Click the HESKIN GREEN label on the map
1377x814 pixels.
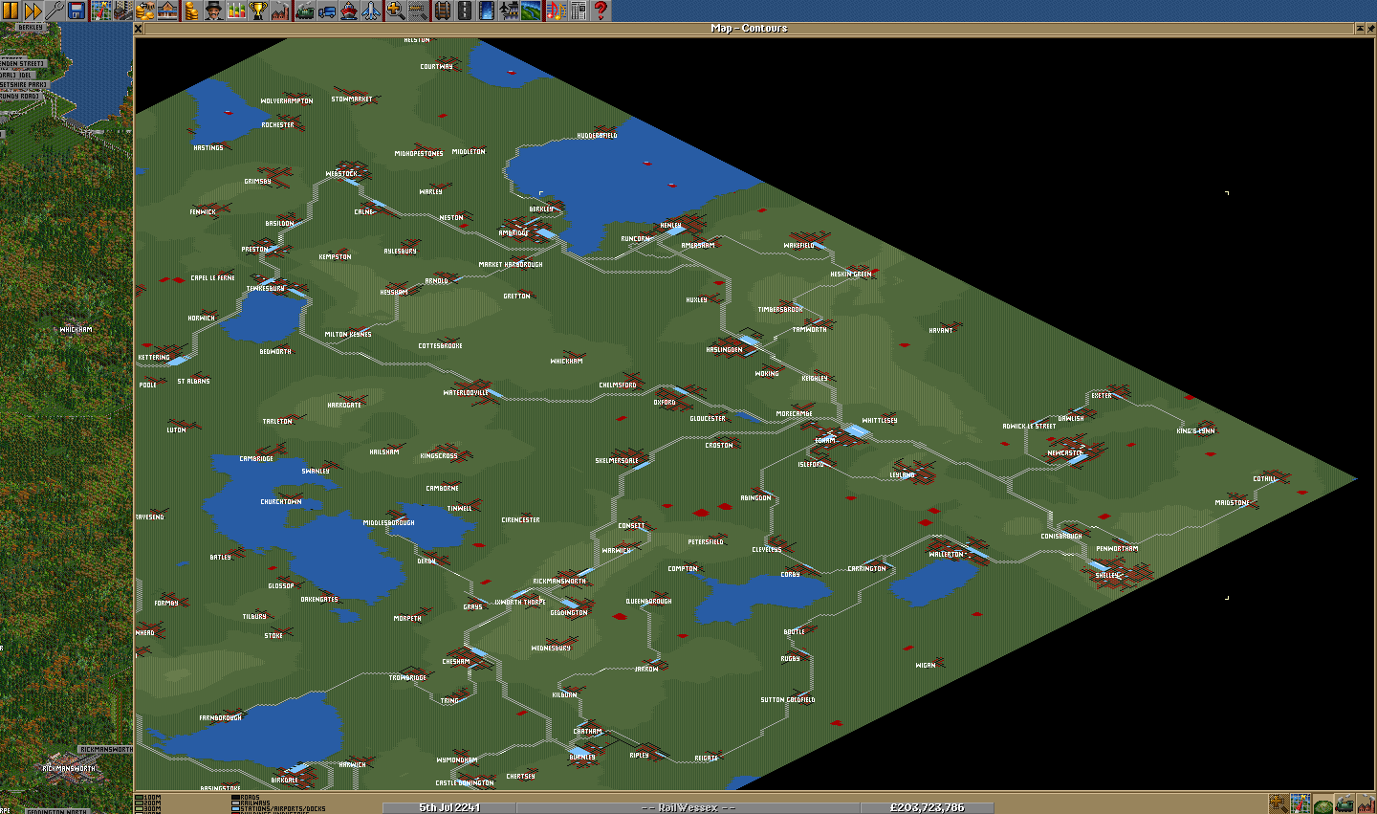tap(851, 275)
